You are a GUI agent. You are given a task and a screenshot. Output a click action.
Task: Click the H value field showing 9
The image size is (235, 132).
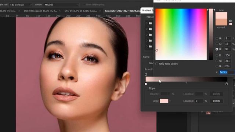pyautogui.click(x=228, y=38)
